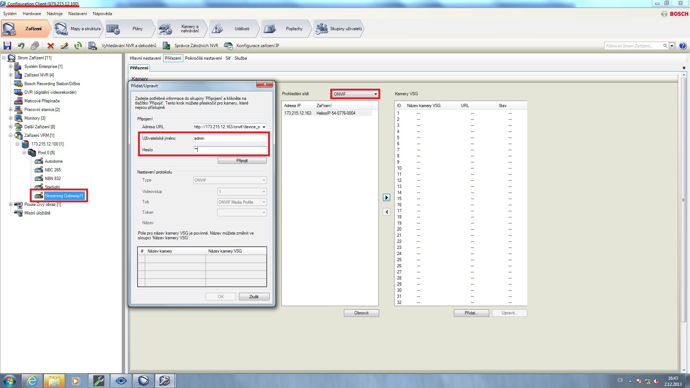Click the red X delete icon
690x388 pixels.
(51, 46)
